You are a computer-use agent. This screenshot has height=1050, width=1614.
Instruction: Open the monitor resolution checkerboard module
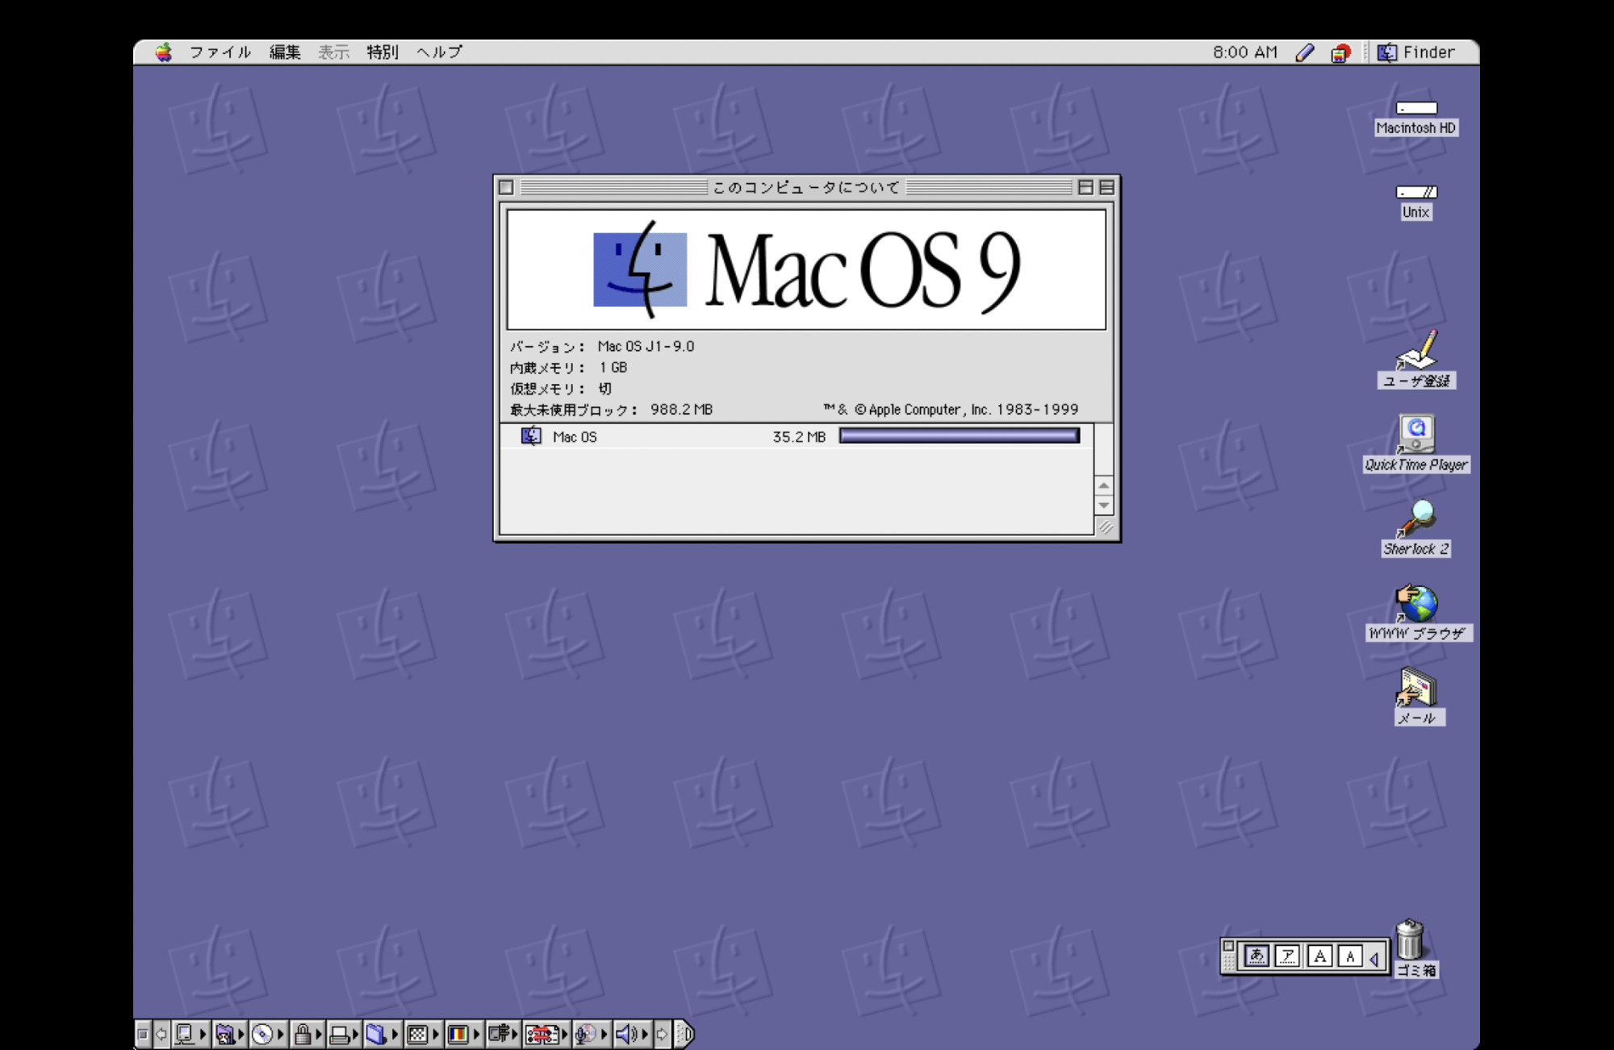point(423,1034)
